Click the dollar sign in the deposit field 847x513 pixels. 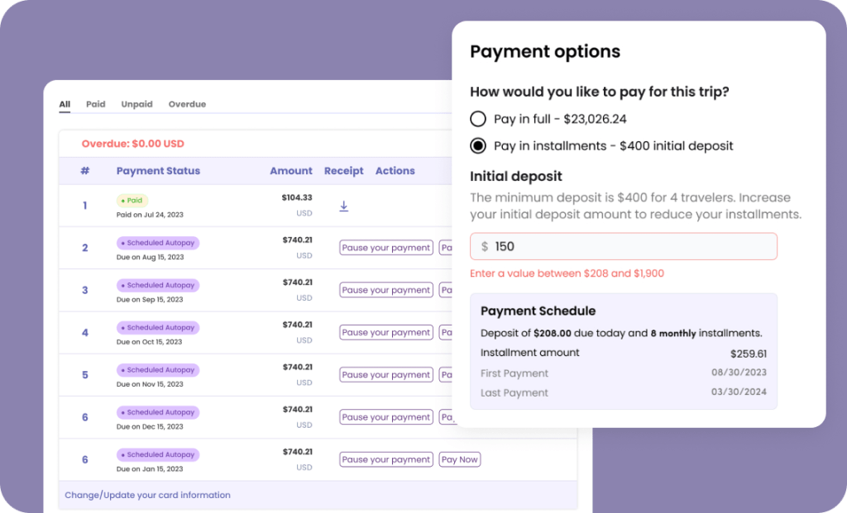486,246
